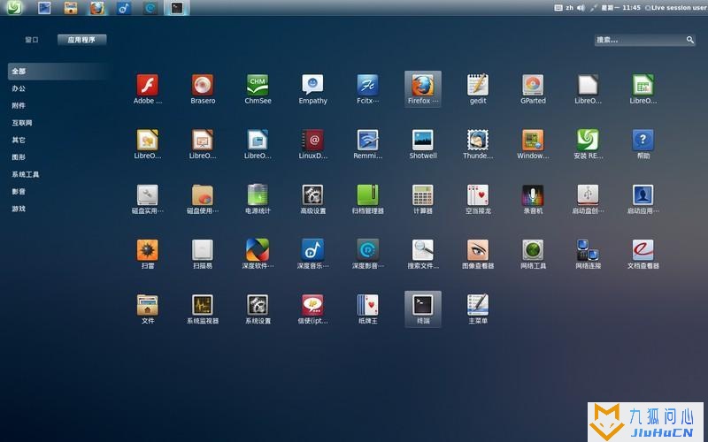Open LibreOffice Calc green spreadsheet icon
The height and width of the screenshot is (442, 708).
pyautogui.click(x=643, y=89)
